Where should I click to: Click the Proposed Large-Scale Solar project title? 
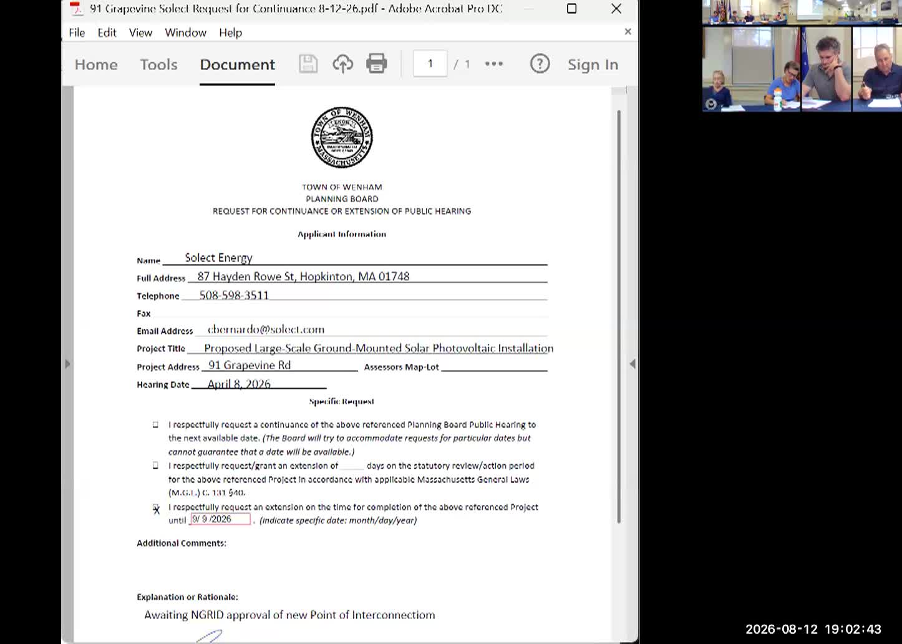(x=379, y=348)
